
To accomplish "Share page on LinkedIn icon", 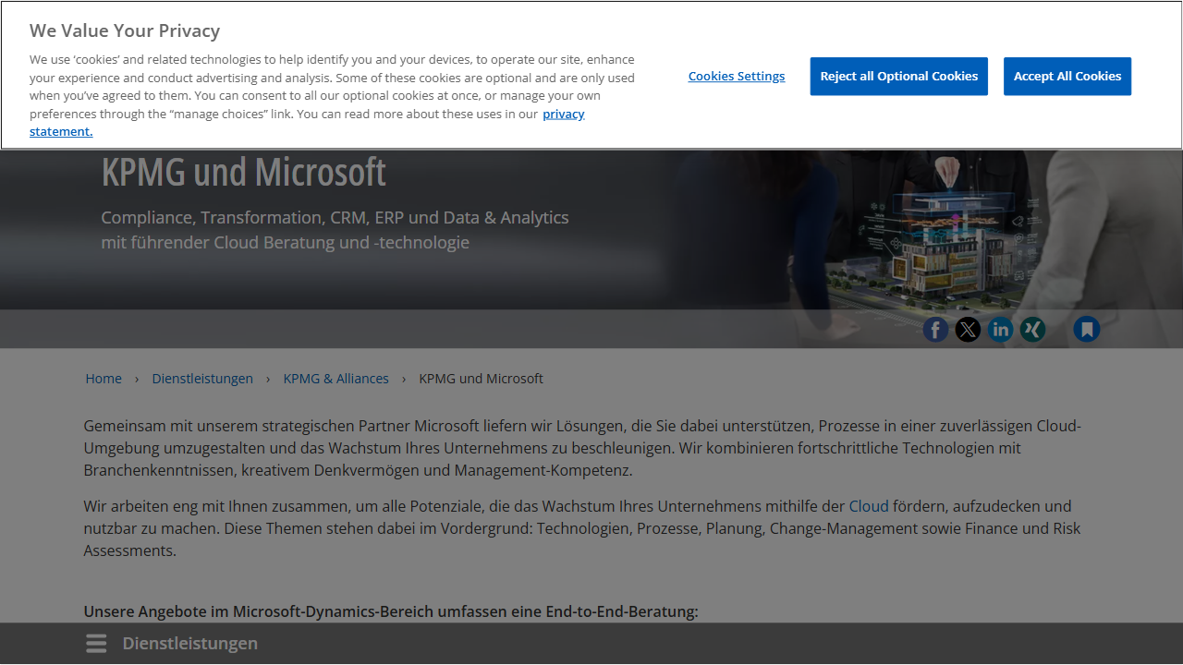I will point(1000,330).
